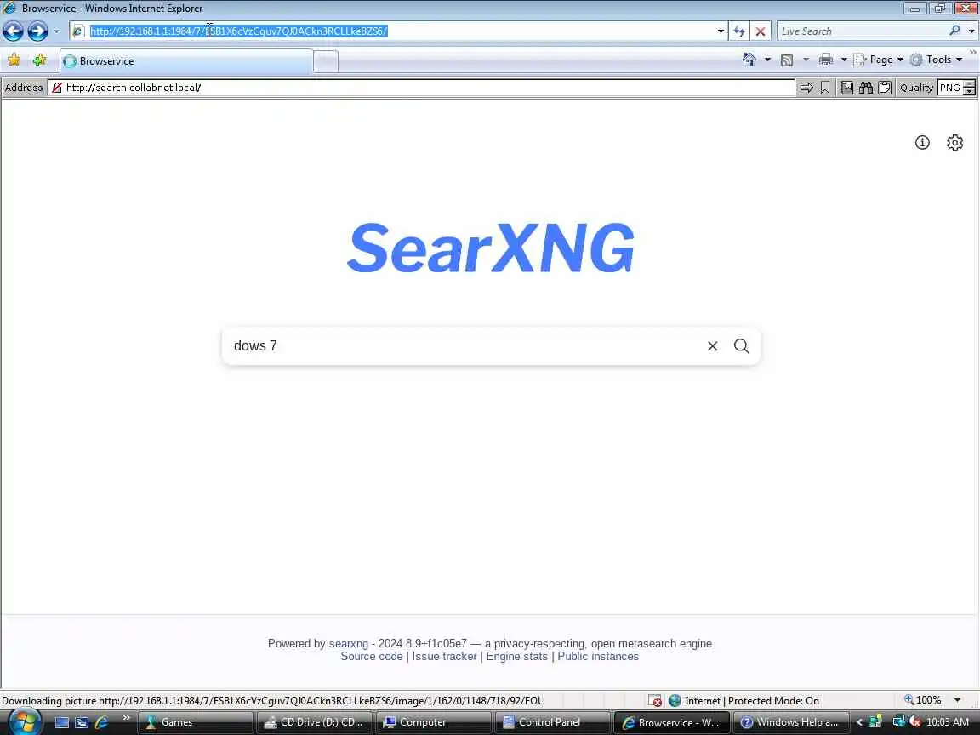
Task: Step Quality setting down with lower arrow
Action: pos(970,91)
